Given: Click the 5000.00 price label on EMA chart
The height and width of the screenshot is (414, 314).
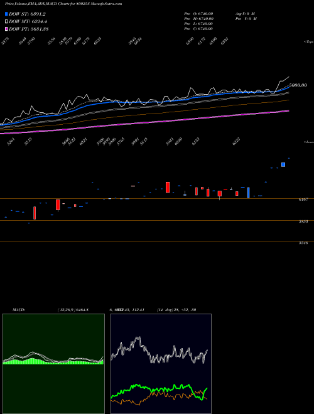Looking at the screenshot, I should click(x=298, y=85).
